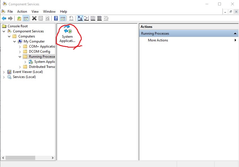Click the Running Processes actions header
The height and width of the screenshot is (167, 239).
[189, 34]
